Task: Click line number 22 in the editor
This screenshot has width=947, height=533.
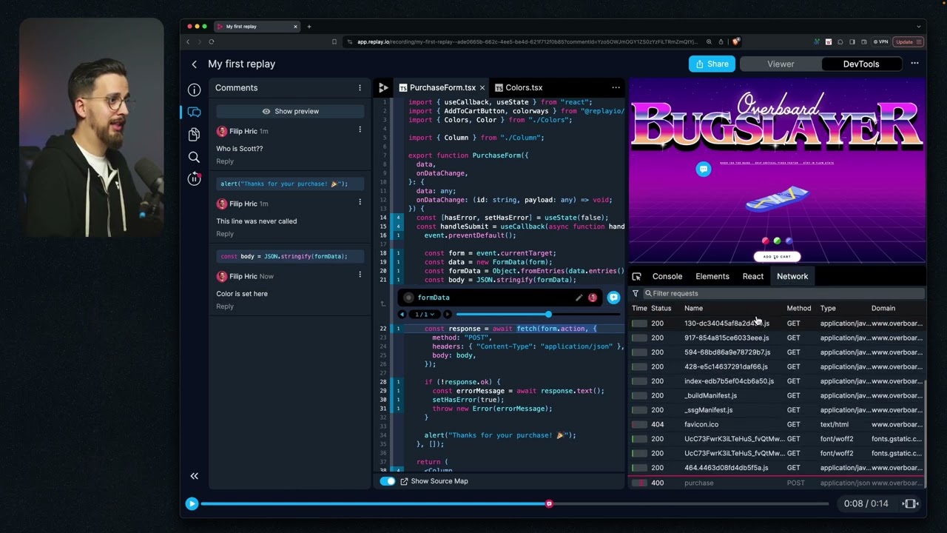Action: pos(382,329)
